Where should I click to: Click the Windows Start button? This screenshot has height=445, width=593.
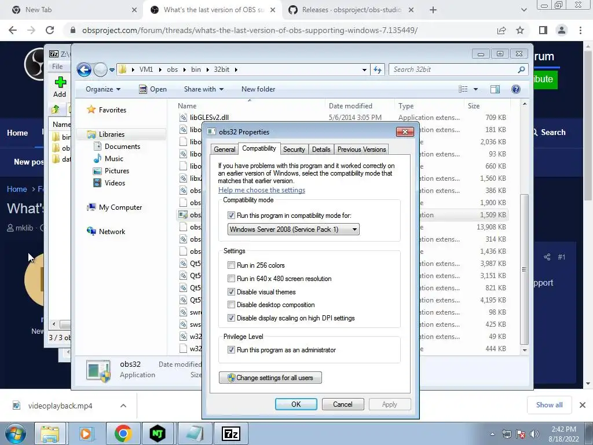[15, 433]
